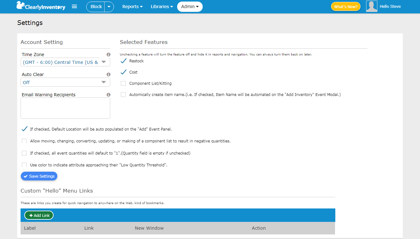Image resolution: width=420 pixels, height=239 pixels.
Task: Click Save Settings button
Action: tap(39, 176)
